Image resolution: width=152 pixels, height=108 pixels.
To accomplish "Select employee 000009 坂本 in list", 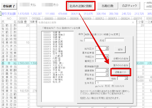I will coord(53,44).
